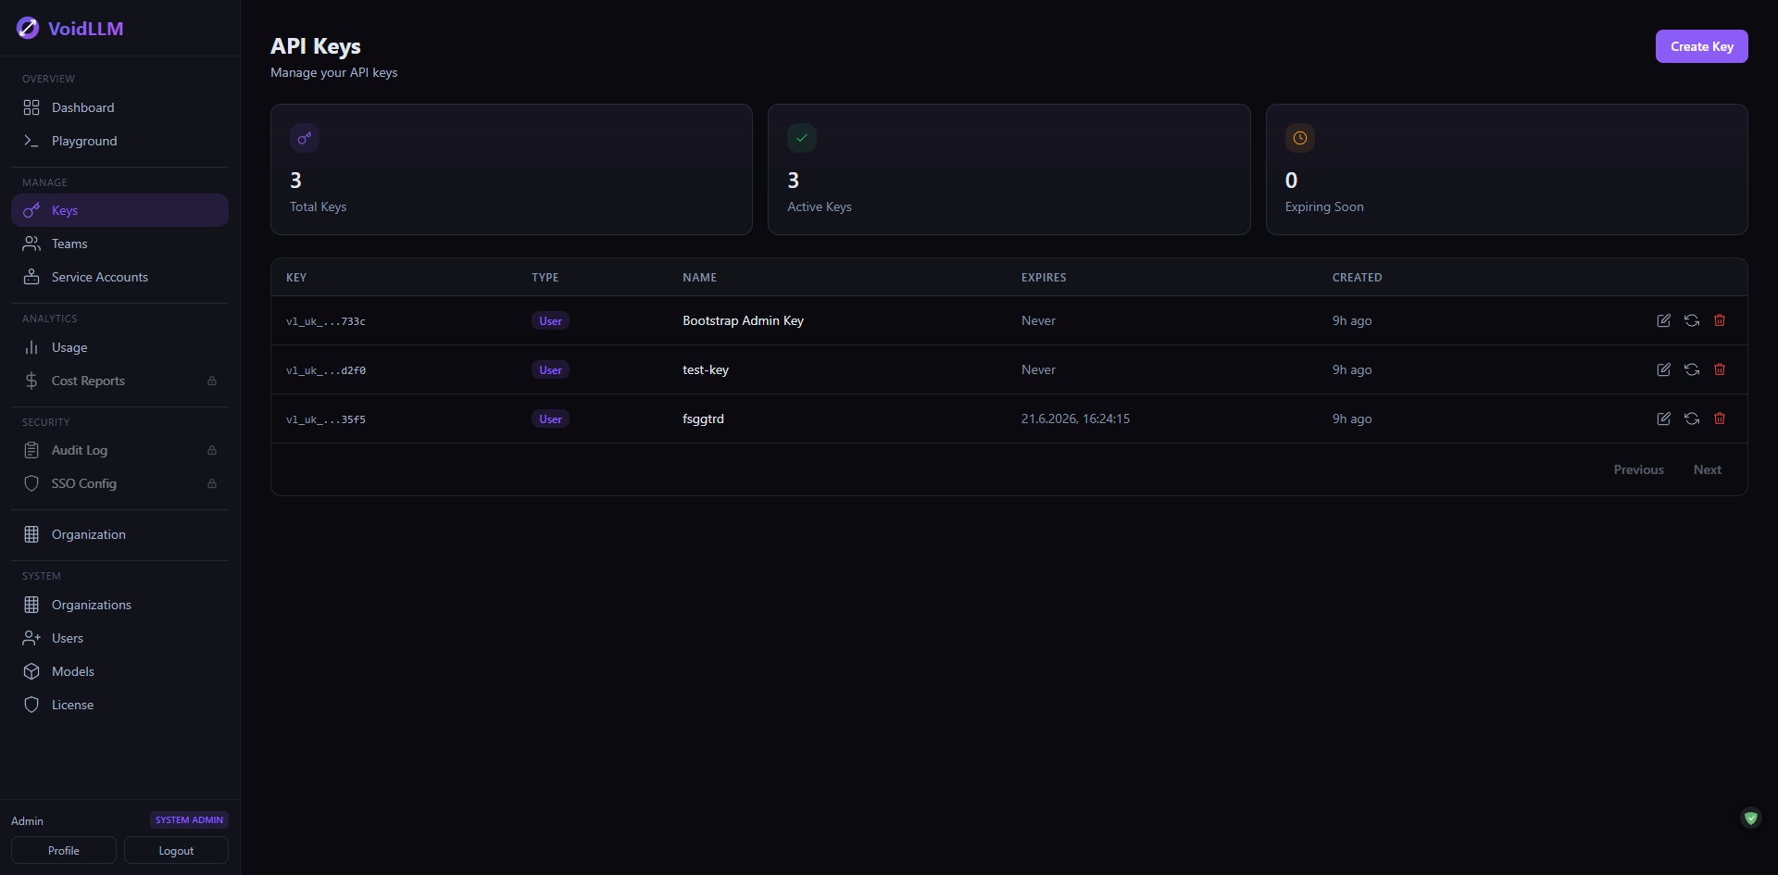Open the Profile button
The height and width of the screenshot is (875, 1778).
[64, 850]
